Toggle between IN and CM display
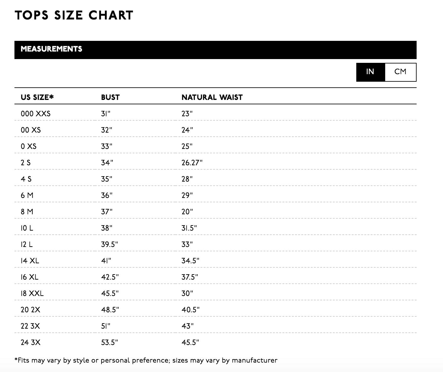The width and height of the screenshot is (443, 372). coord(386,72)
